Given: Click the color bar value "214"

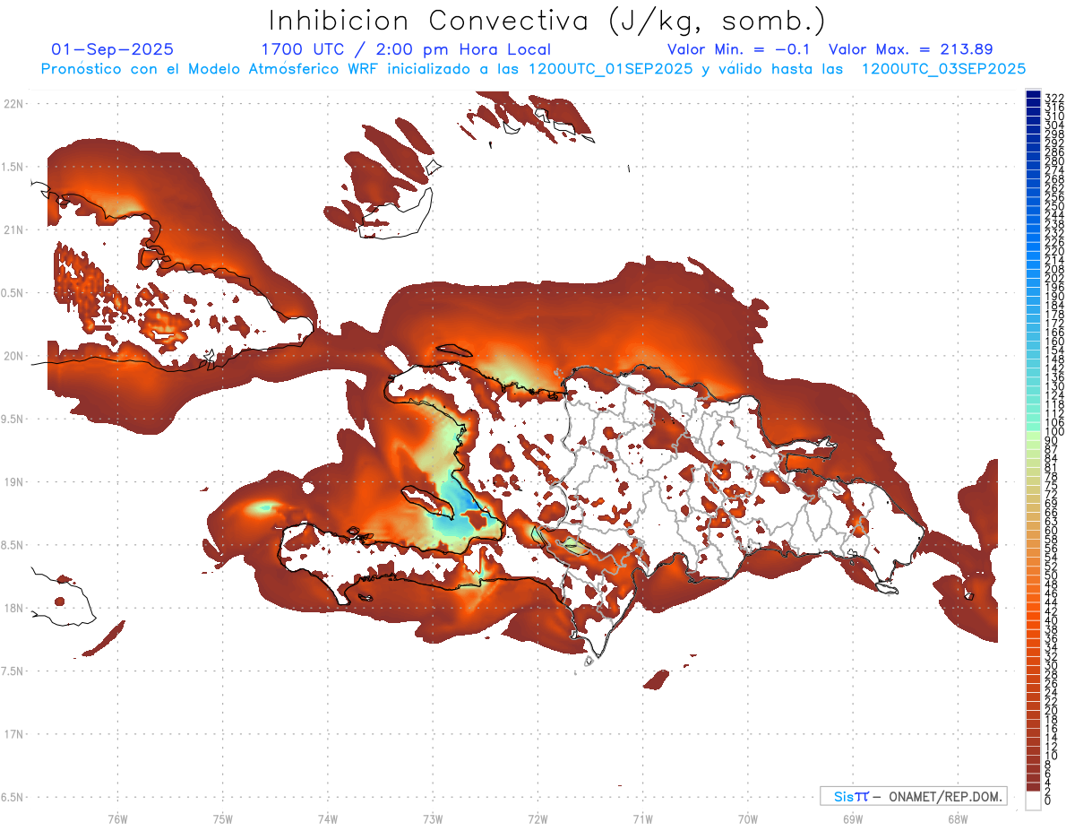Looking at the screenshot, I should 1054,260.
